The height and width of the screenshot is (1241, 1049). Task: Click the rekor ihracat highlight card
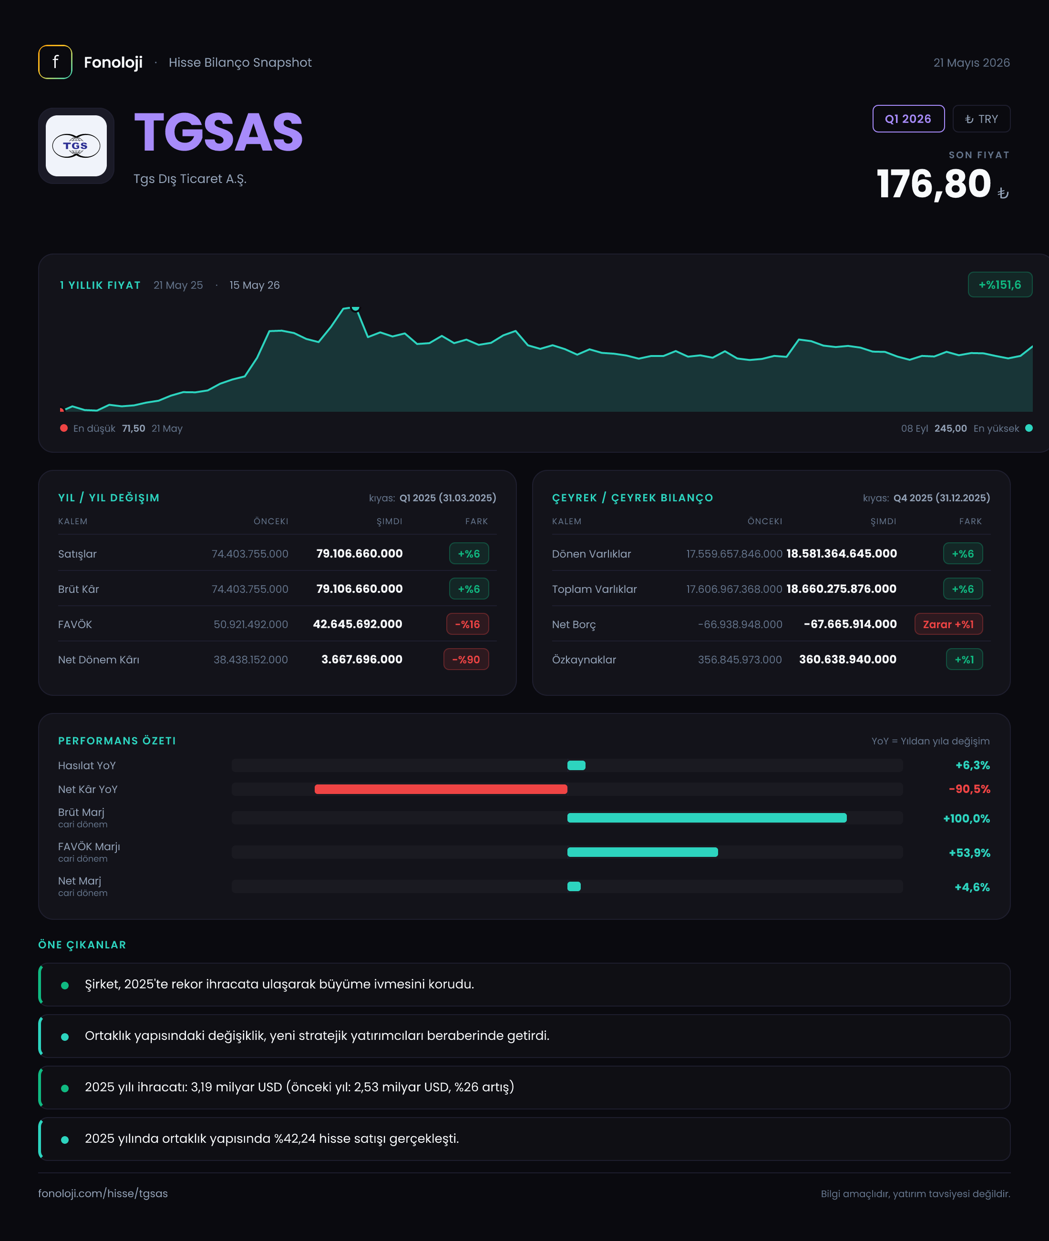point(524,984)
